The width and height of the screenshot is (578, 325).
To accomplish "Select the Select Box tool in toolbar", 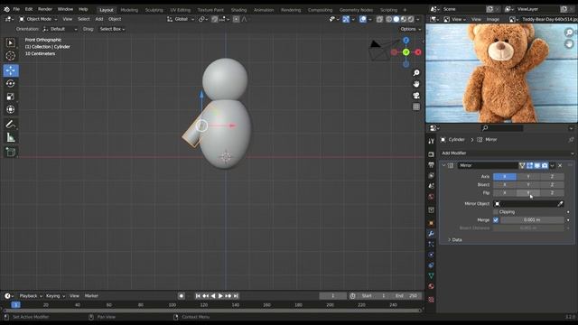I will click(x=10, y=43).
